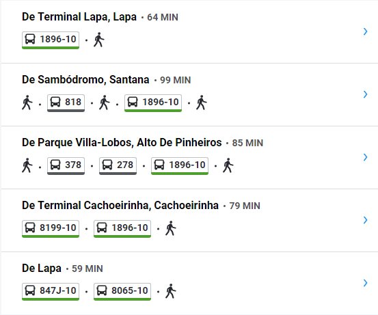Expand the Sambódromo, Santana route chevron
The image size is (378, 315).
(x=366, y=94)
